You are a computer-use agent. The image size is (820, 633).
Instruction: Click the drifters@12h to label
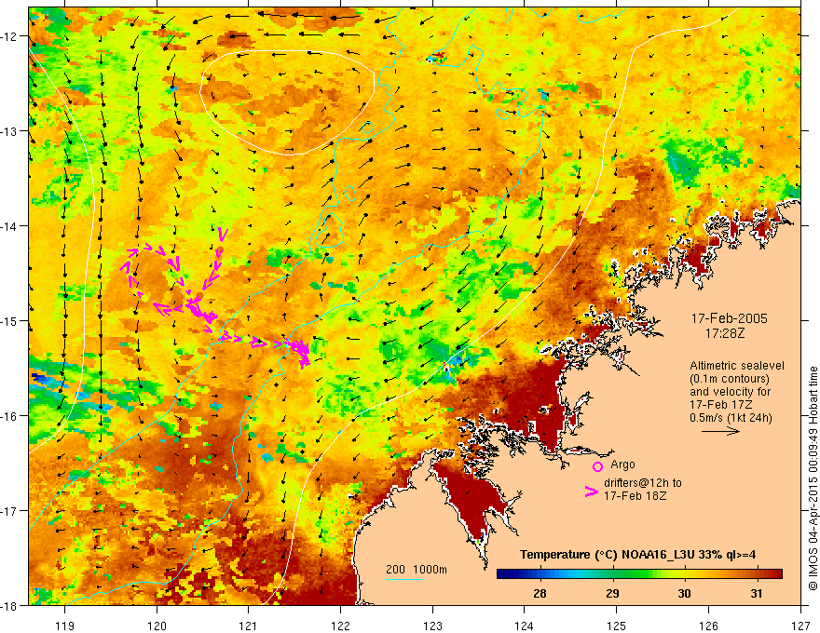point(643,483)
